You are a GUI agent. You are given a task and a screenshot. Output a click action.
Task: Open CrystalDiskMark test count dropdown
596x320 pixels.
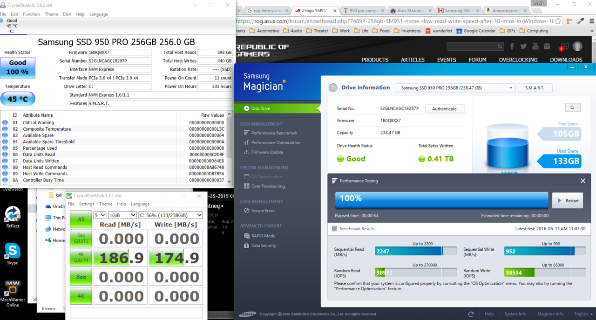[100, 215]
